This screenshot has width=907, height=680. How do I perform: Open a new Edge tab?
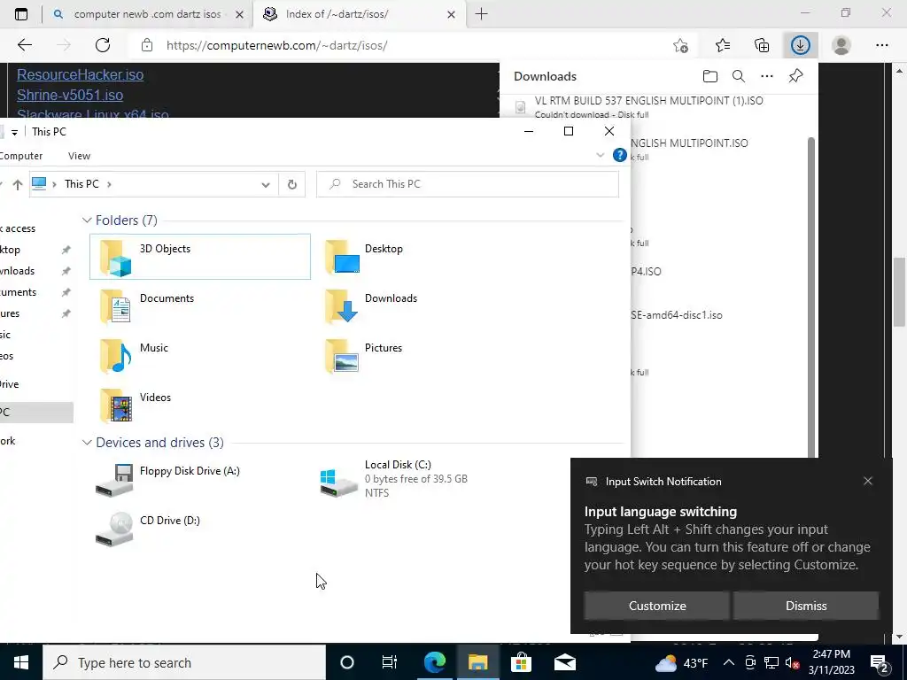(481, 14)
